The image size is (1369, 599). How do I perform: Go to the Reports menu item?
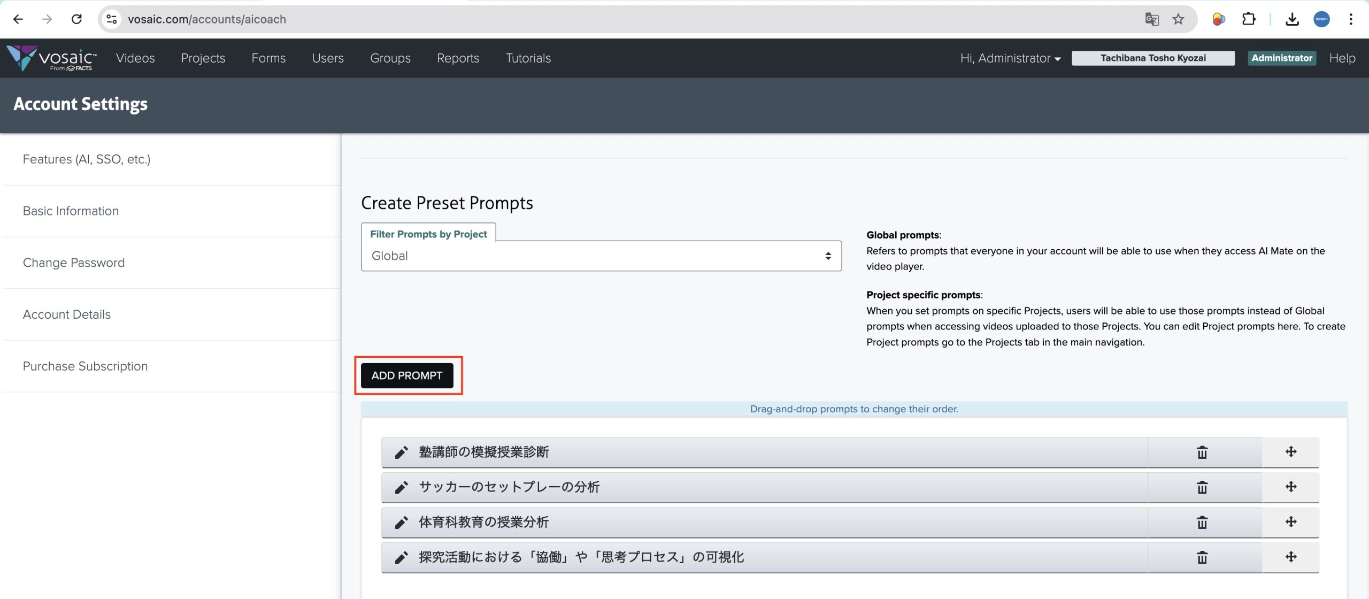(x=458, y=58)
